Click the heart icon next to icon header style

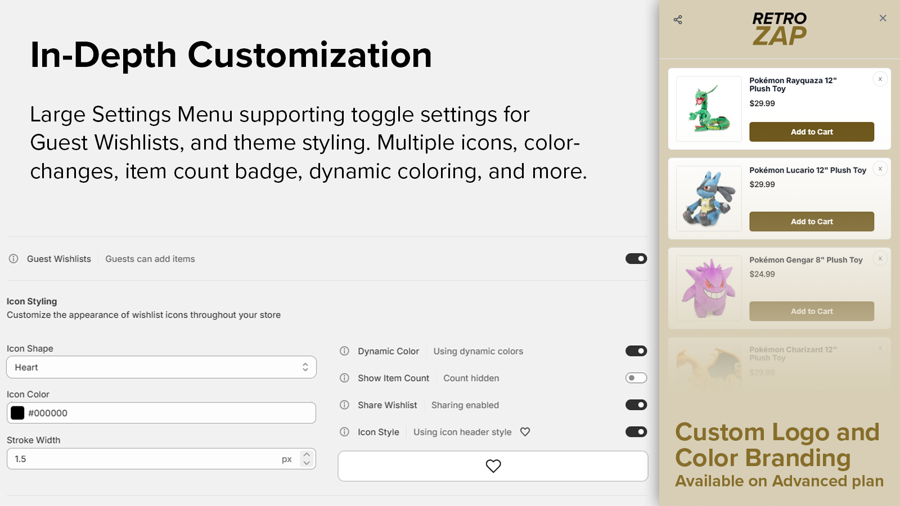pyautogui.click(x=525, y=432)
